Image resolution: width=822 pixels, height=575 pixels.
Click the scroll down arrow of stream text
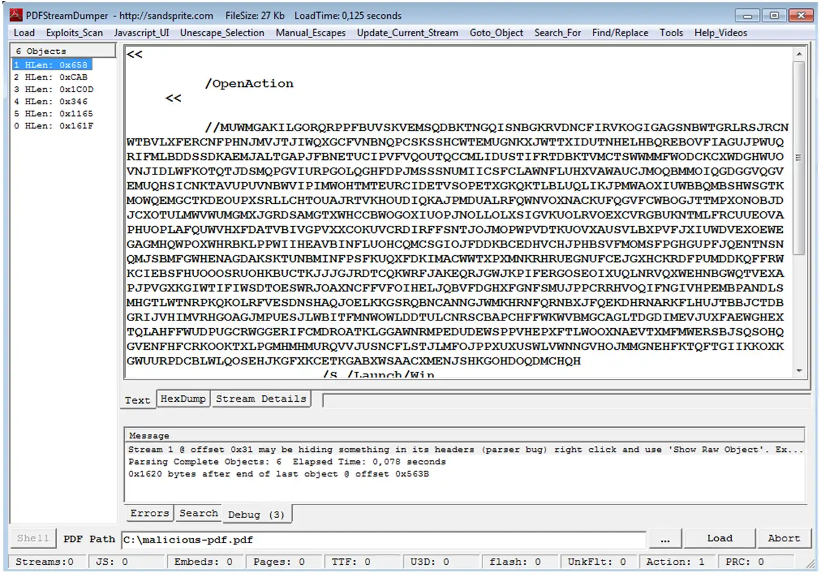coord(799,370)
